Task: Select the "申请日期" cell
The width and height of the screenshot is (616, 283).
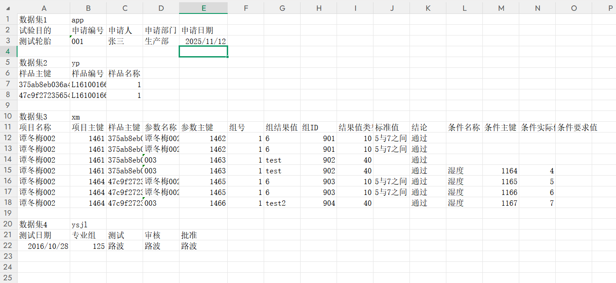Action: pyautogui.click(x=203, y=30)
